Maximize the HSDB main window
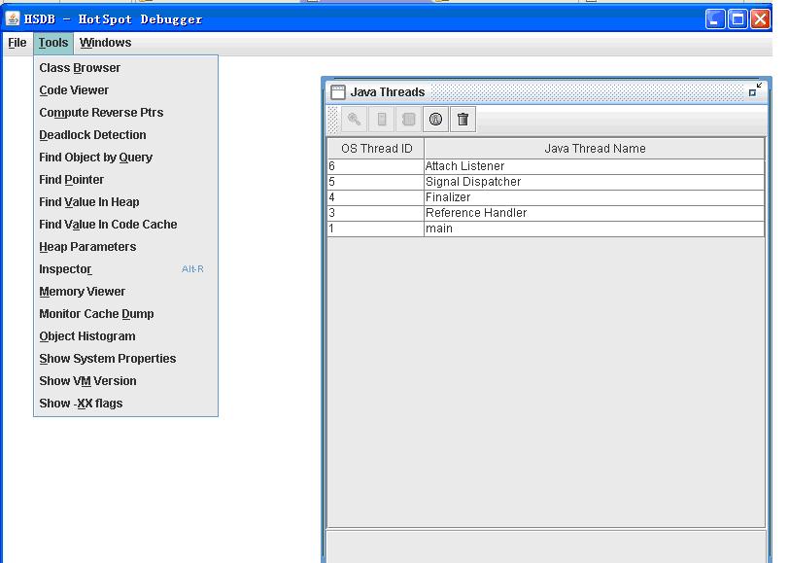Image resolution: width=789 pixels, height=563 pixels. pos(738,19)
